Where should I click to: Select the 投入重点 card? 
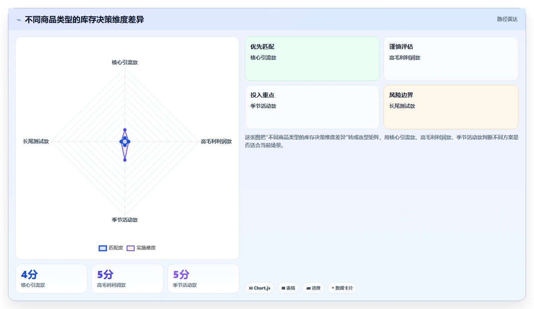(x=312, y=107)
